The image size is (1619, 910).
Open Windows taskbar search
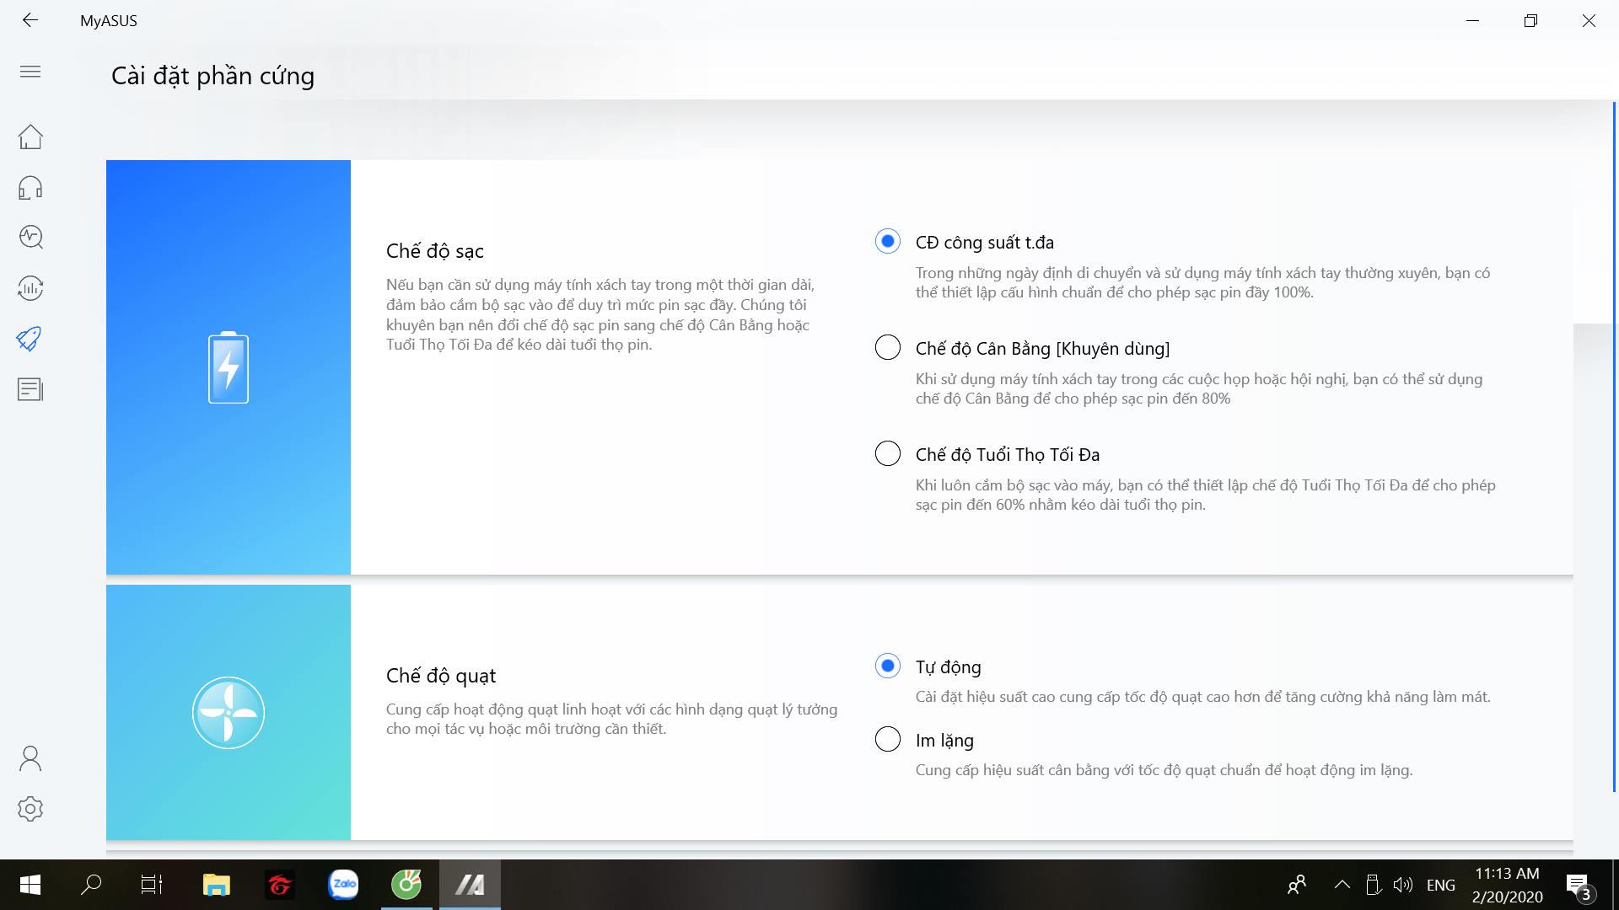(91, 885)
